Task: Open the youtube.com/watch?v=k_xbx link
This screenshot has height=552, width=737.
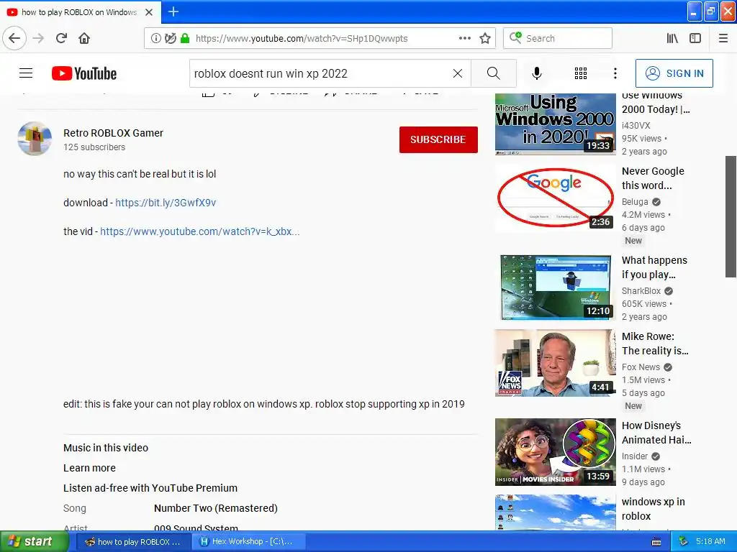Action: coord(200,231)
